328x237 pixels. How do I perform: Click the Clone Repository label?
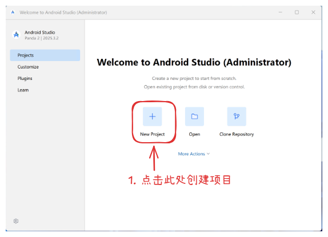click(x=237, y=134)
